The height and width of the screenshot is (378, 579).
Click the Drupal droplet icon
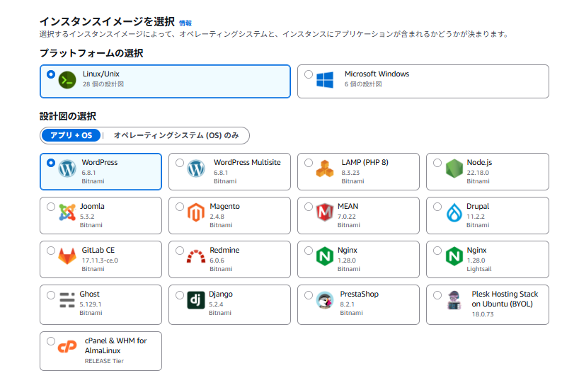click(454, 212)
